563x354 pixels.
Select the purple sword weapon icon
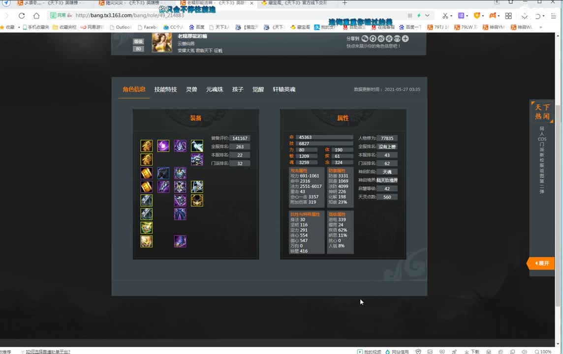pyautogui.click(x=163, y=186)
